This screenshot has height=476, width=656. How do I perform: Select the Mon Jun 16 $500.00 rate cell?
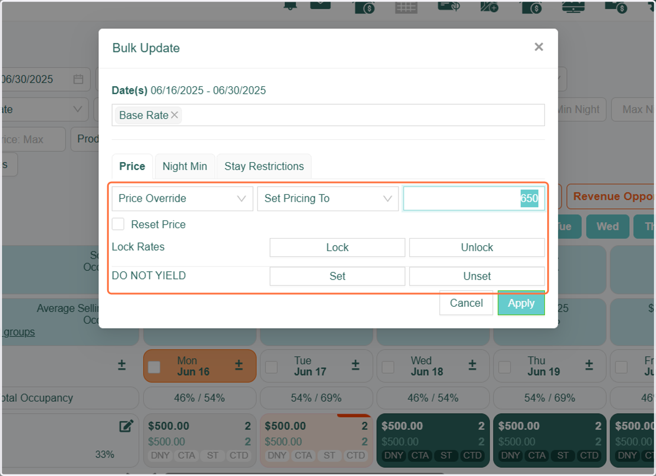[x=200, y=441]
